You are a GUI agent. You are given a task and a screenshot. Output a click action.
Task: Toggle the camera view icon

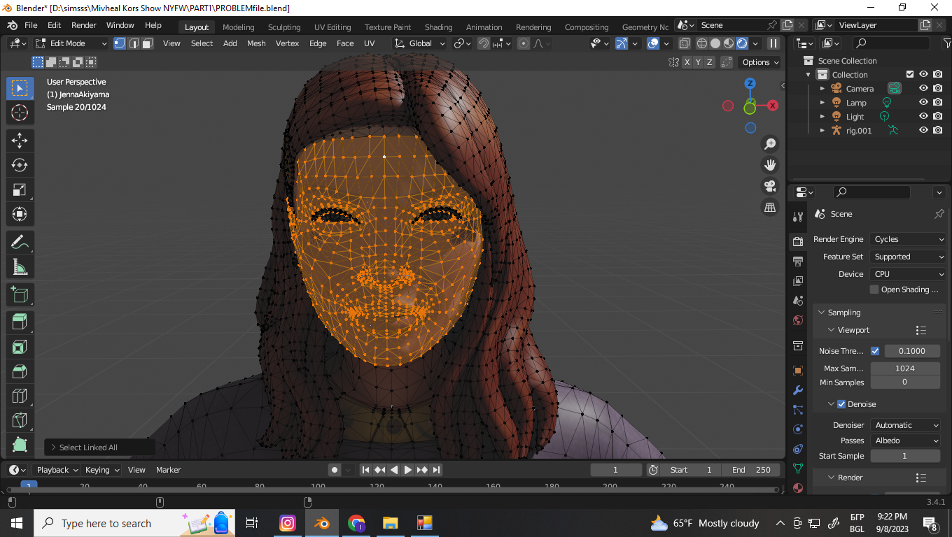(x=770, y=186)
